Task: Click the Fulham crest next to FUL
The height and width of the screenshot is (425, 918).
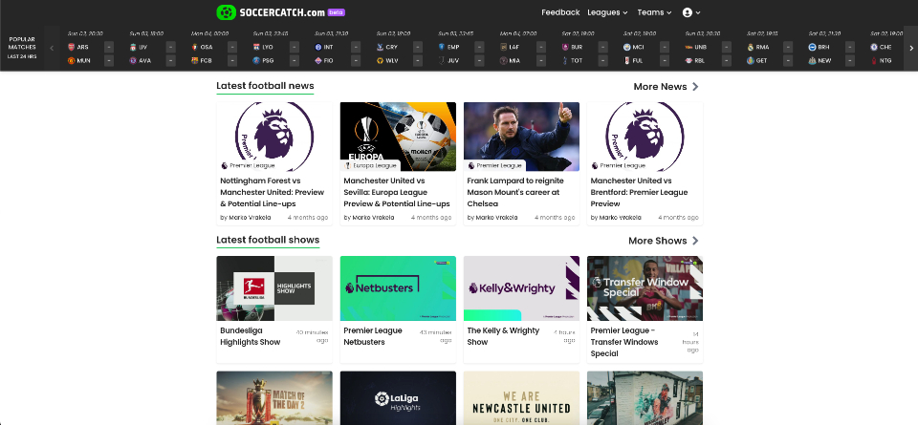Action: pos(627,60)
